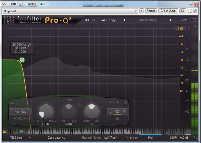Toggle full screen mode icon
The width and height of the screenshot is (201, 143).
194,20
